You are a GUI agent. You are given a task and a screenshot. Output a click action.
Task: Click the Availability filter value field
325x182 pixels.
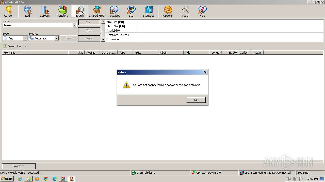(x=230, y=31)
